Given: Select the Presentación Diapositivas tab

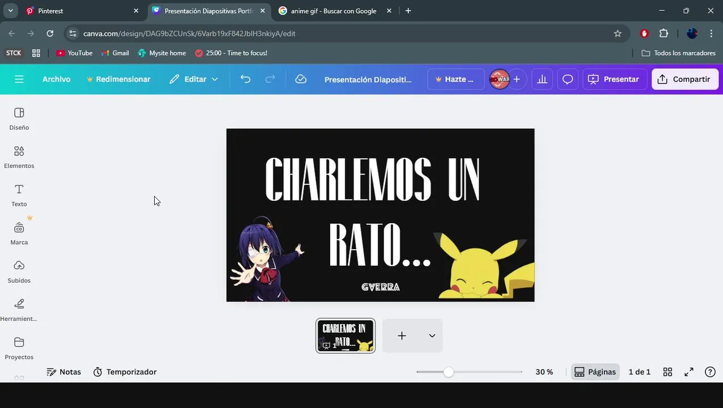Looking at the screenshot, I should pos(209,11).
